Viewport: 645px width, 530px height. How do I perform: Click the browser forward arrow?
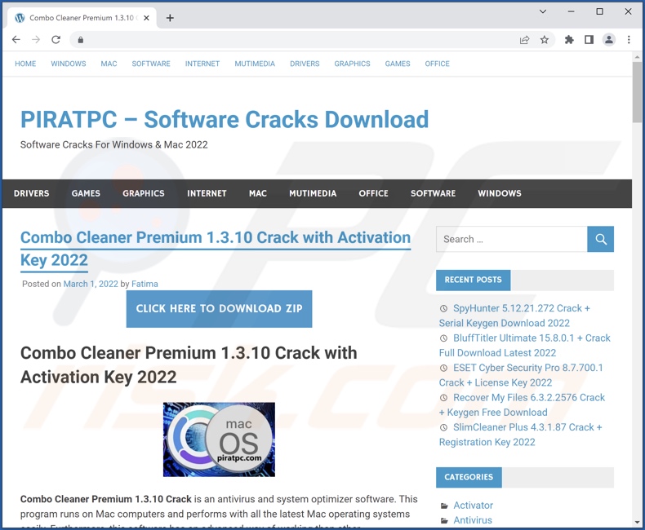(x=36, y=39)
